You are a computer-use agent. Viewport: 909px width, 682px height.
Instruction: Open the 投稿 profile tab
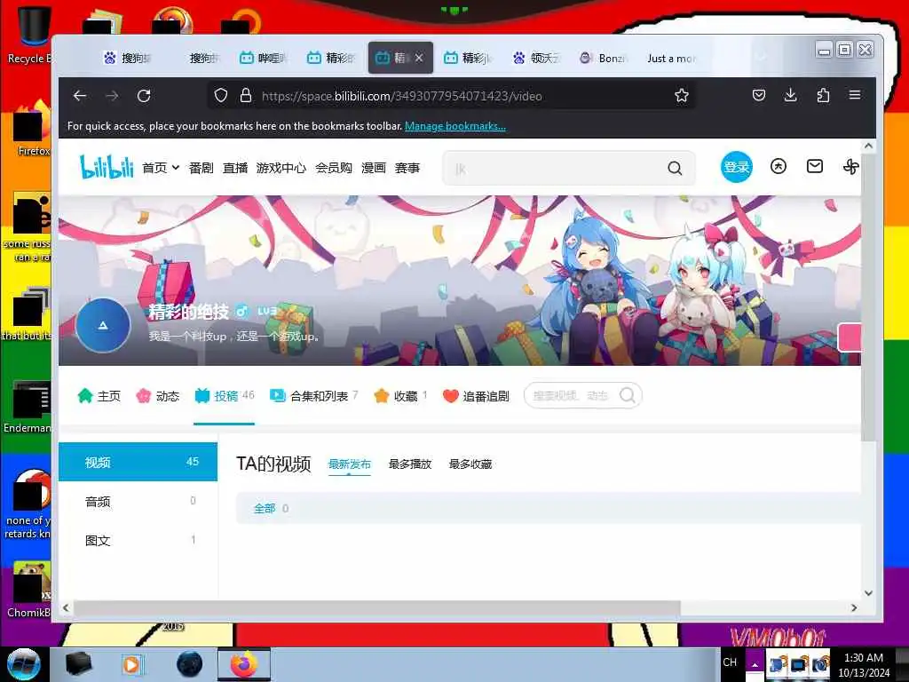click(225, 396)
